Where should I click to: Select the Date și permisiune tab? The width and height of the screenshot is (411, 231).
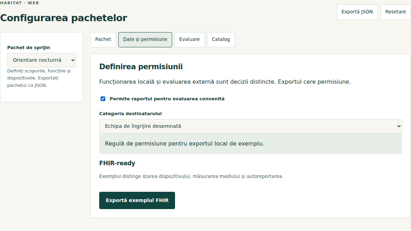pos(145,40)
